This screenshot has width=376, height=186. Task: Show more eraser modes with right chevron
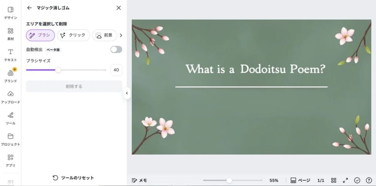(121, 35)
